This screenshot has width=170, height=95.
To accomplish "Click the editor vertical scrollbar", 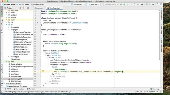I will pos(159,36).
